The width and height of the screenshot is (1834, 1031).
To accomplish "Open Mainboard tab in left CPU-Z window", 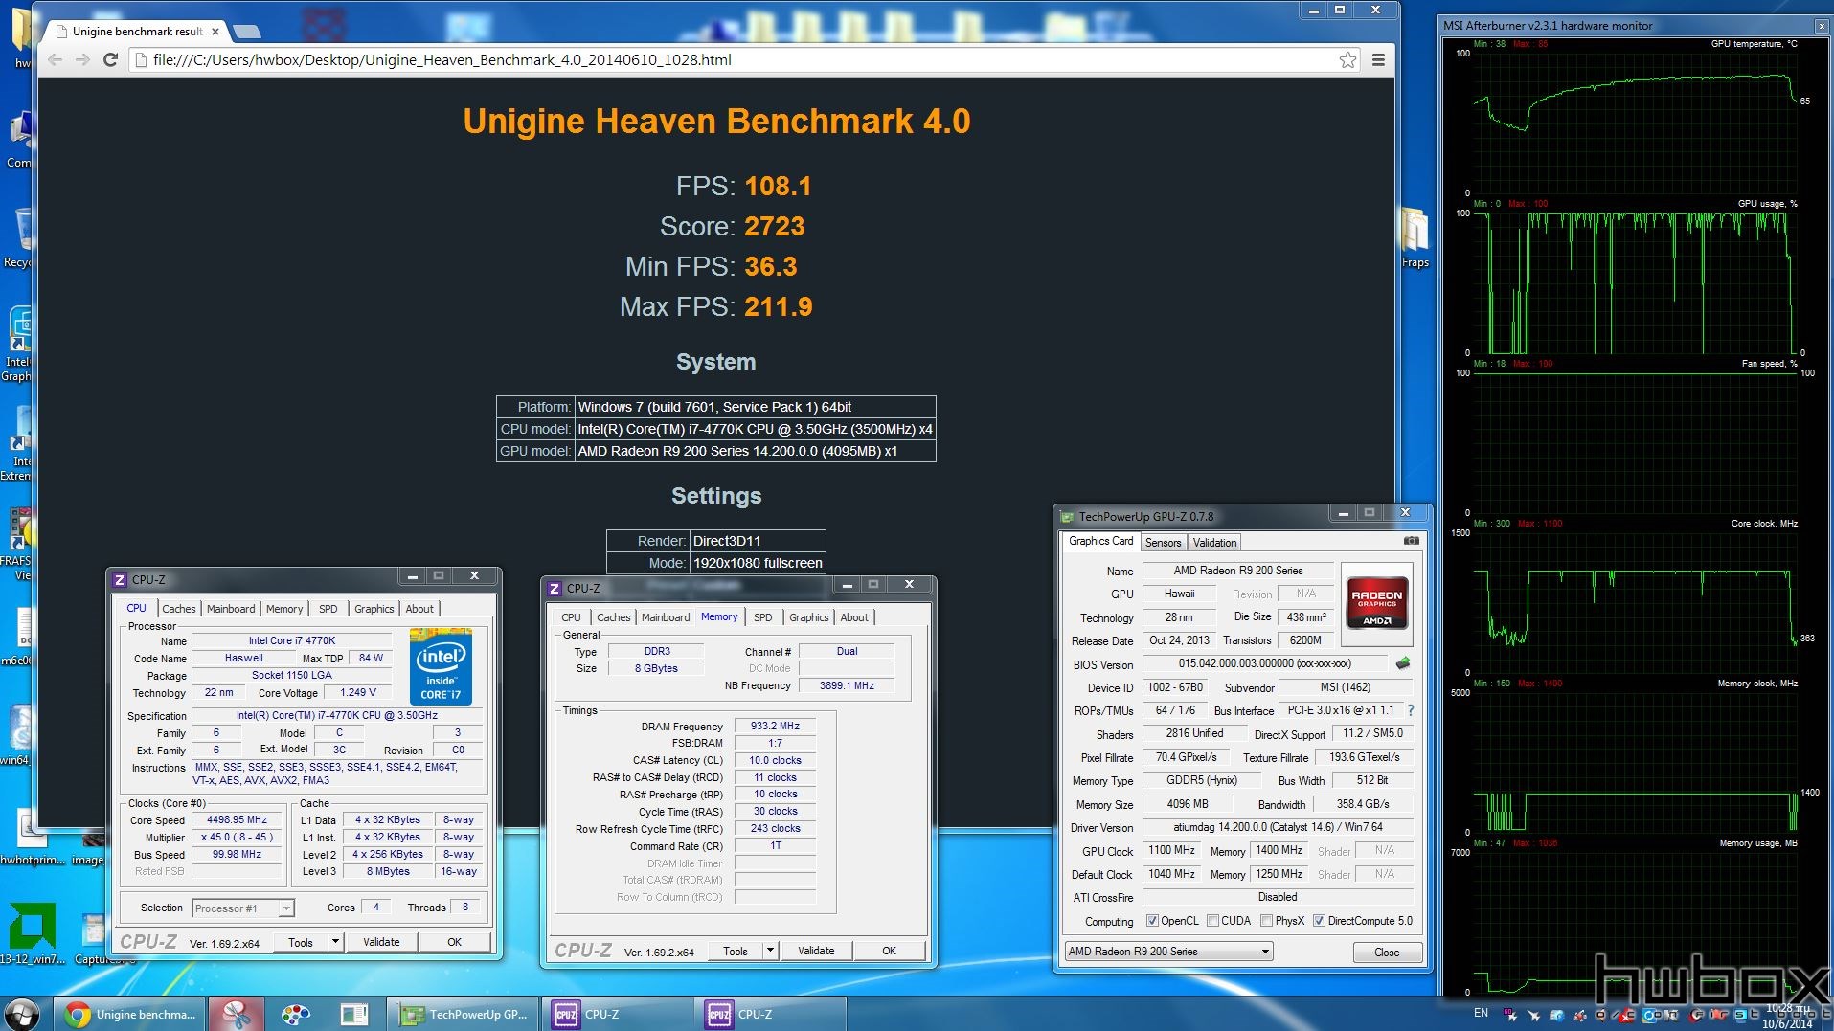I will click(x=231, y=609).
